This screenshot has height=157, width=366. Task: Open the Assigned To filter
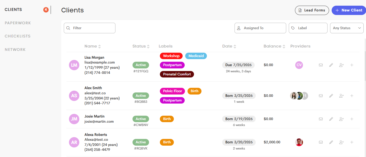260,28
